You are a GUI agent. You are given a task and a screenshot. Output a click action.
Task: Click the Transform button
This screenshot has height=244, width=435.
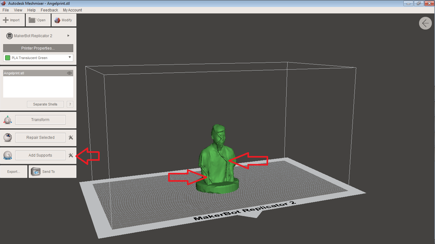tap(40, 120)
